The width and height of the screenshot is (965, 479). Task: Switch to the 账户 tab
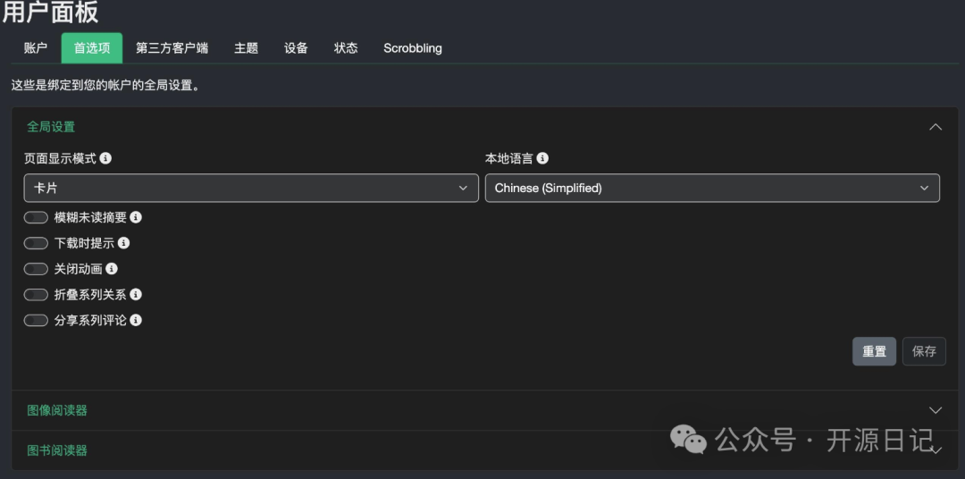(x=36, y=48)
